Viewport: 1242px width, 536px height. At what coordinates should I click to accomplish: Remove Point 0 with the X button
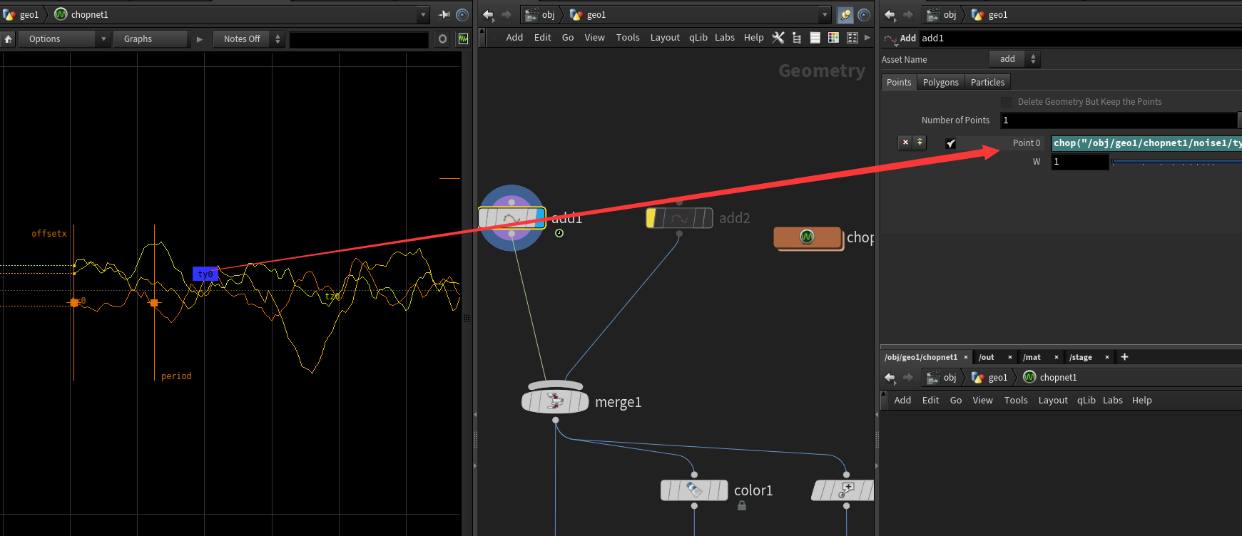pos(905,143)
